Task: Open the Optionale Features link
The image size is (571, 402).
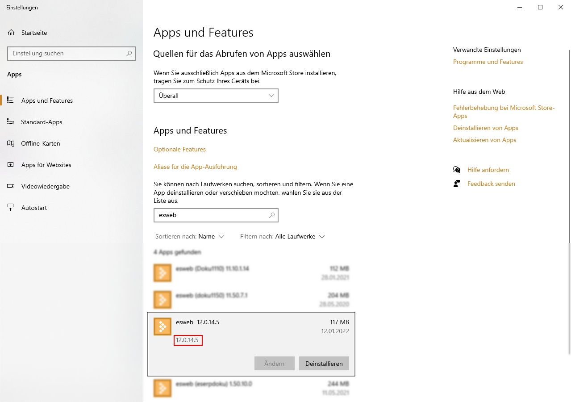Action: 179,149
